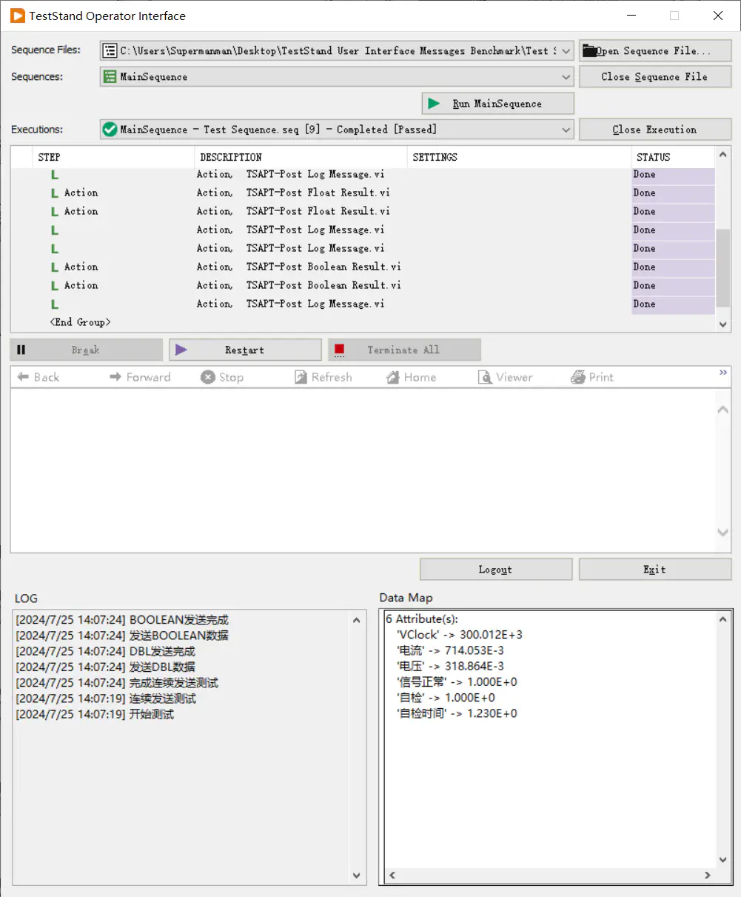
Task: Click the Refresh page icon
Action: (x=301, y=377)
